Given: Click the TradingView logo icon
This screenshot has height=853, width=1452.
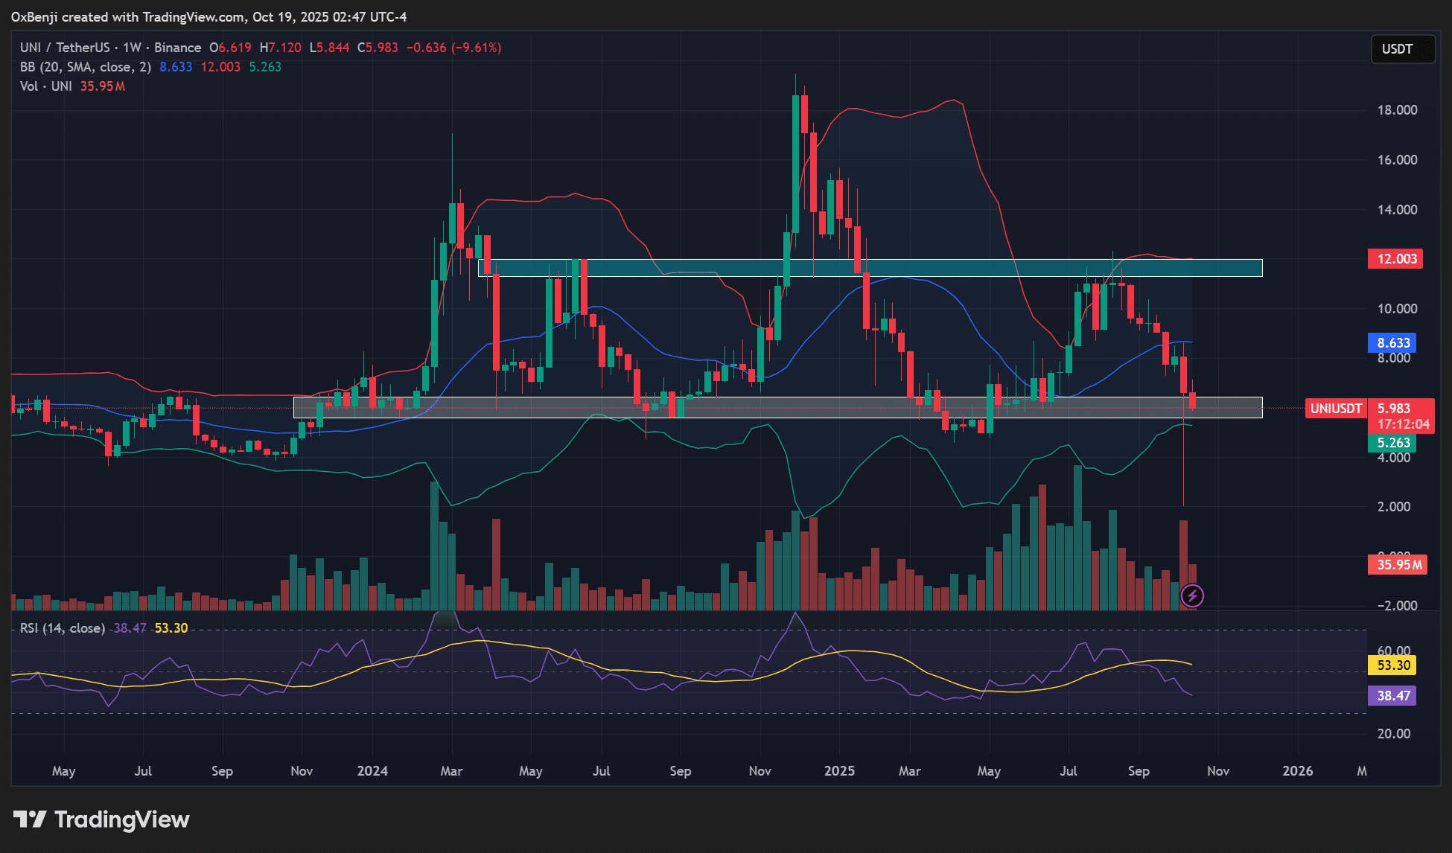Looking at the screenshot, I should [30, 820].
